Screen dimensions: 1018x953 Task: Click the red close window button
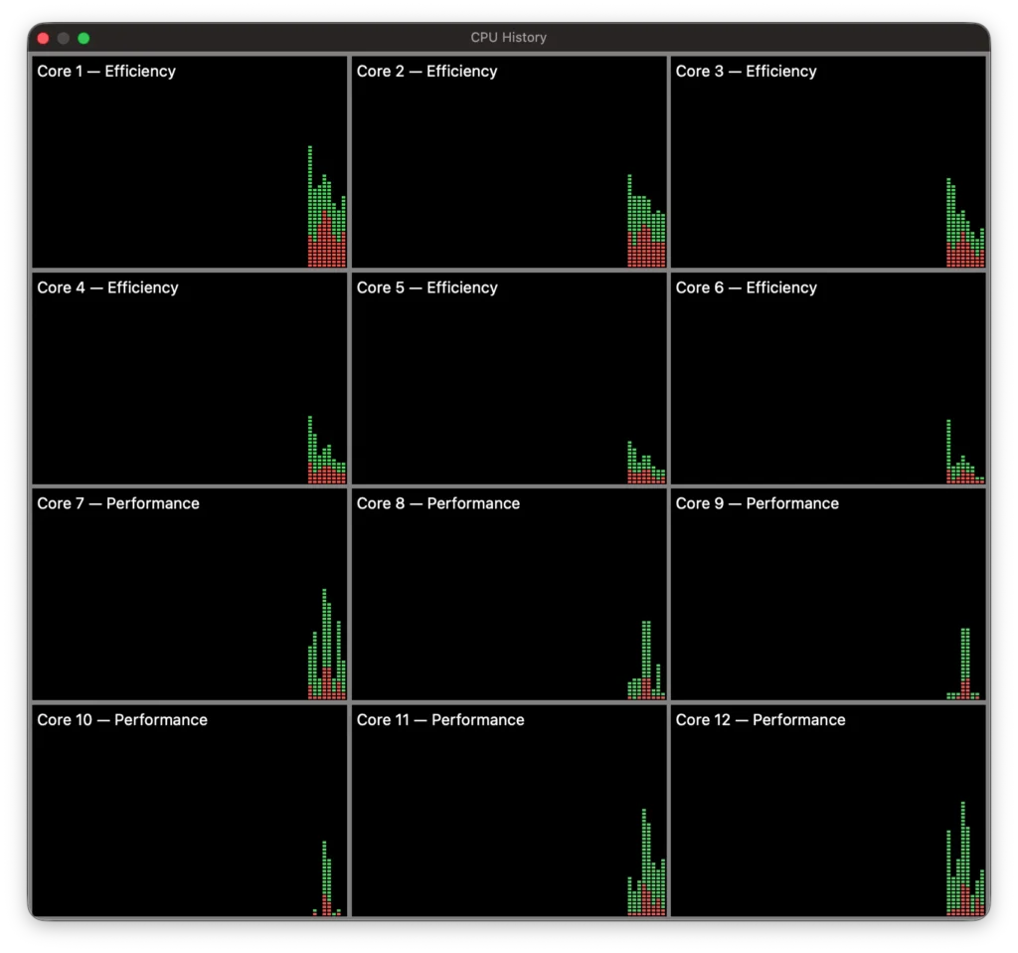43,38
